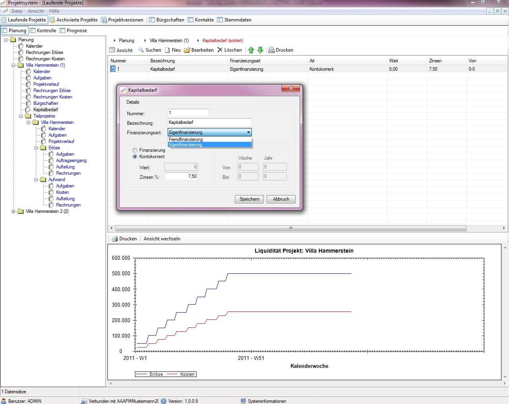The image size is (509, 404).
Task: Click the horizontal scrollbar under the table
Action: 291,228
